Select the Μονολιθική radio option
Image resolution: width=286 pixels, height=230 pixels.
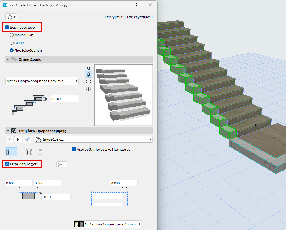(11, 35)
